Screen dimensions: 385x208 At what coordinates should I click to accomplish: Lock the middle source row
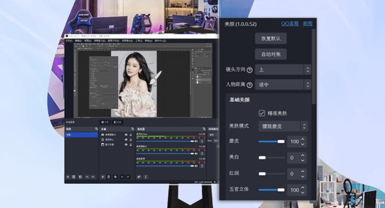point(131,140)
